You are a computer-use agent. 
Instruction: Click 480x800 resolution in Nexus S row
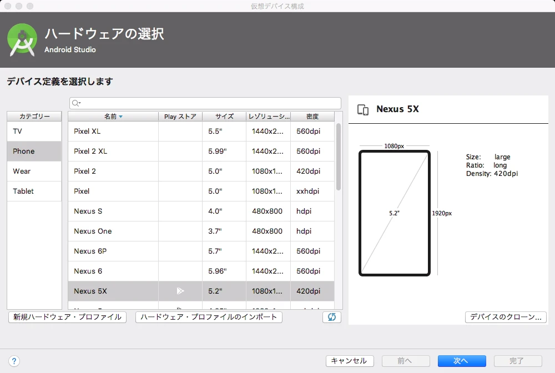tap(269, 211)
